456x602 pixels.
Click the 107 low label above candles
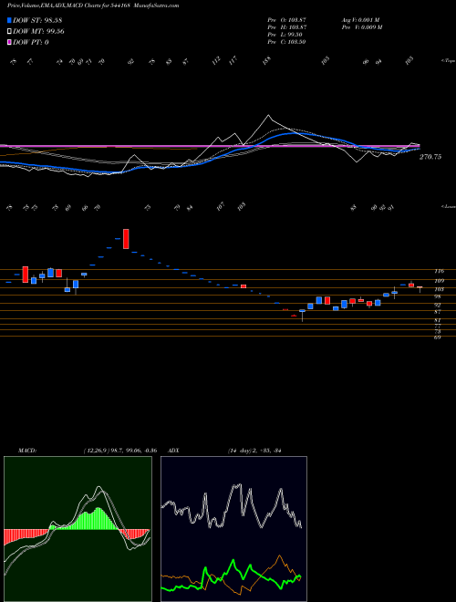(x=221, y=207)
